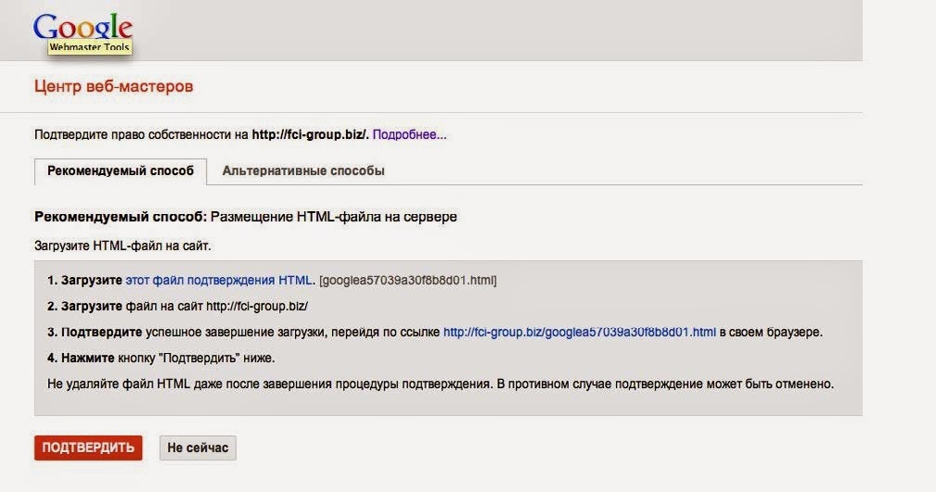The width and height of the screenshot is (936, 492).
Task: Click the Загрузите HTML-файл на сайт line
Action: [x=122, y=246]
